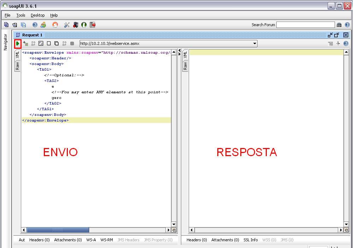This screenshot has height=248, width=353.
Task: Switch request view to Raw tab
Action: pyautogui.click(x=17, y=66)
